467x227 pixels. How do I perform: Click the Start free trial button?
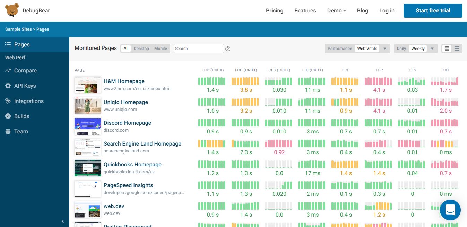pos(433,11)
